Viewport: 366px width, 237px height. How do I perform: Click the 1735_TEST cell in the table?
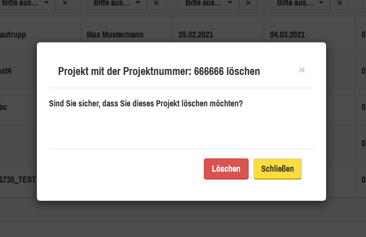[18, 180]
